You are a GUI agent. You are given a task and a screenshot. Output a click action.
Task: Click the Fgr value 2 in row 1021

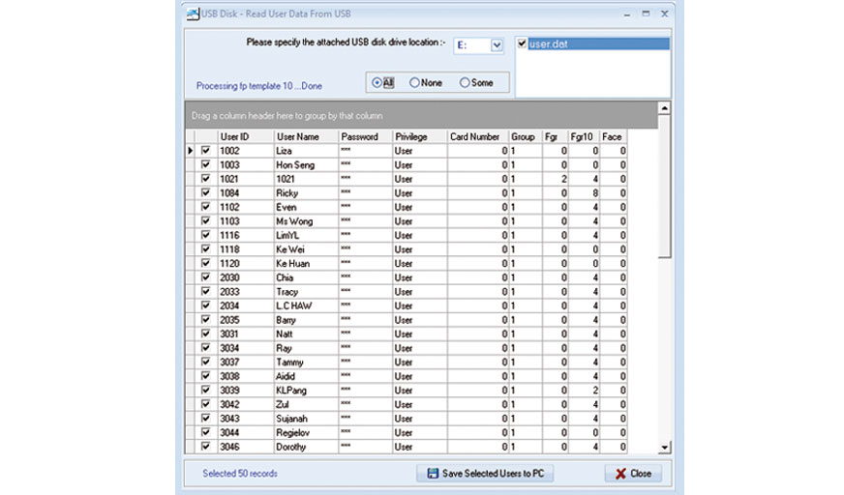coord(556,179)
